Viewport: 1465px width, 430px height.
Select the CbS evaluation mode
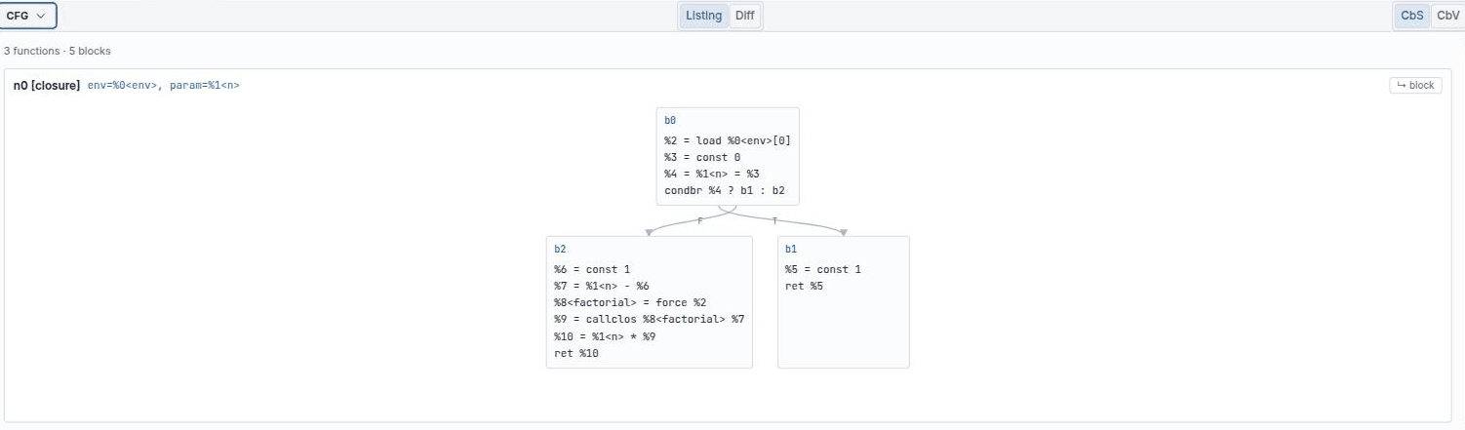click(1412, 16)
